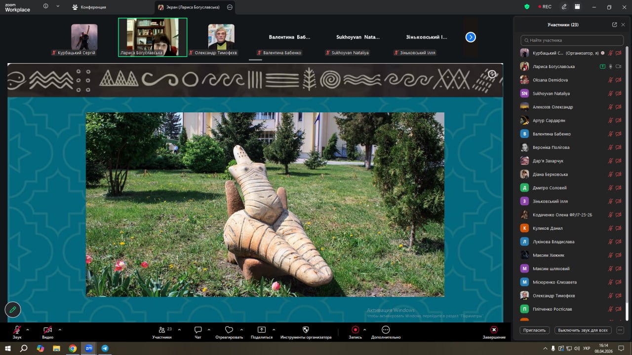The width and height of the screenshot is (632, 355).
Task: Open Host tools (Инструменты организатора) shield icon
Action: tap(306, 330)
